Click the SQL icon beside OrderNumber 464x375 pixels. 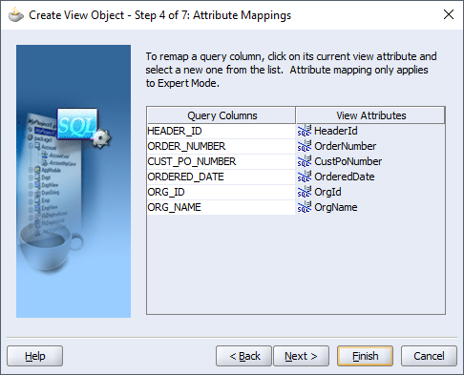(305, 146)
